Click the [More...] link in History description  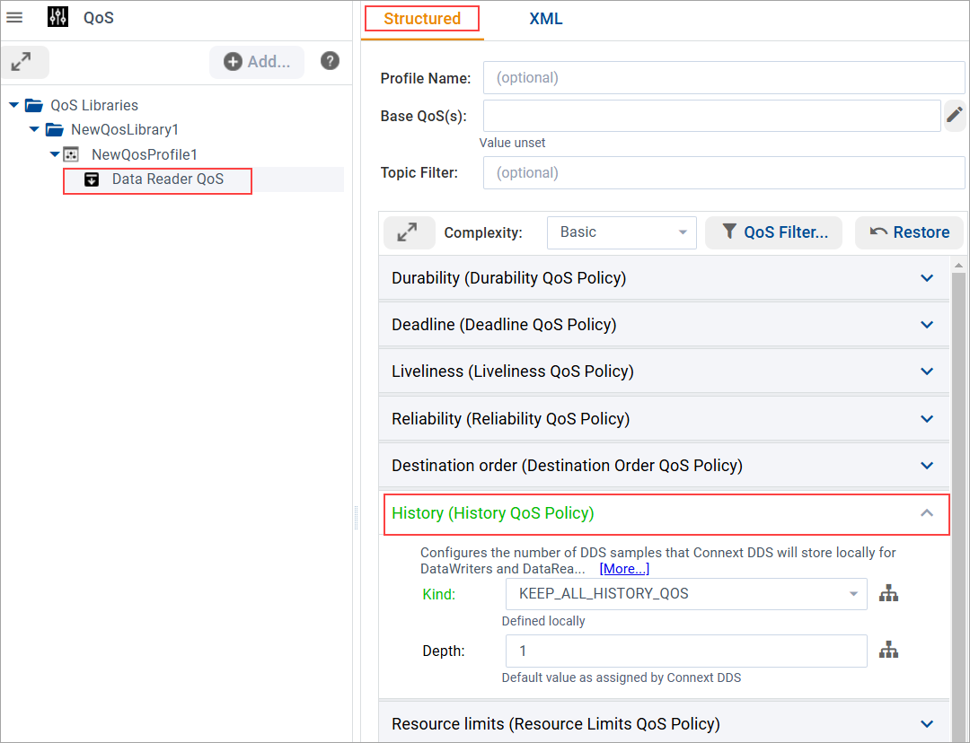623,568
